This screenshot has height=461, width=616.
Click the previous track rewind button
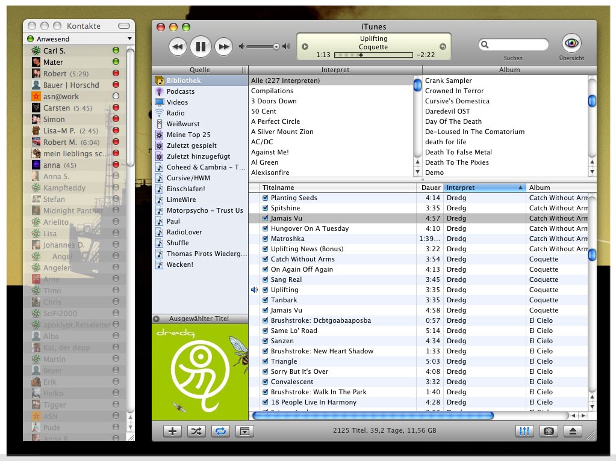(178, 47)
